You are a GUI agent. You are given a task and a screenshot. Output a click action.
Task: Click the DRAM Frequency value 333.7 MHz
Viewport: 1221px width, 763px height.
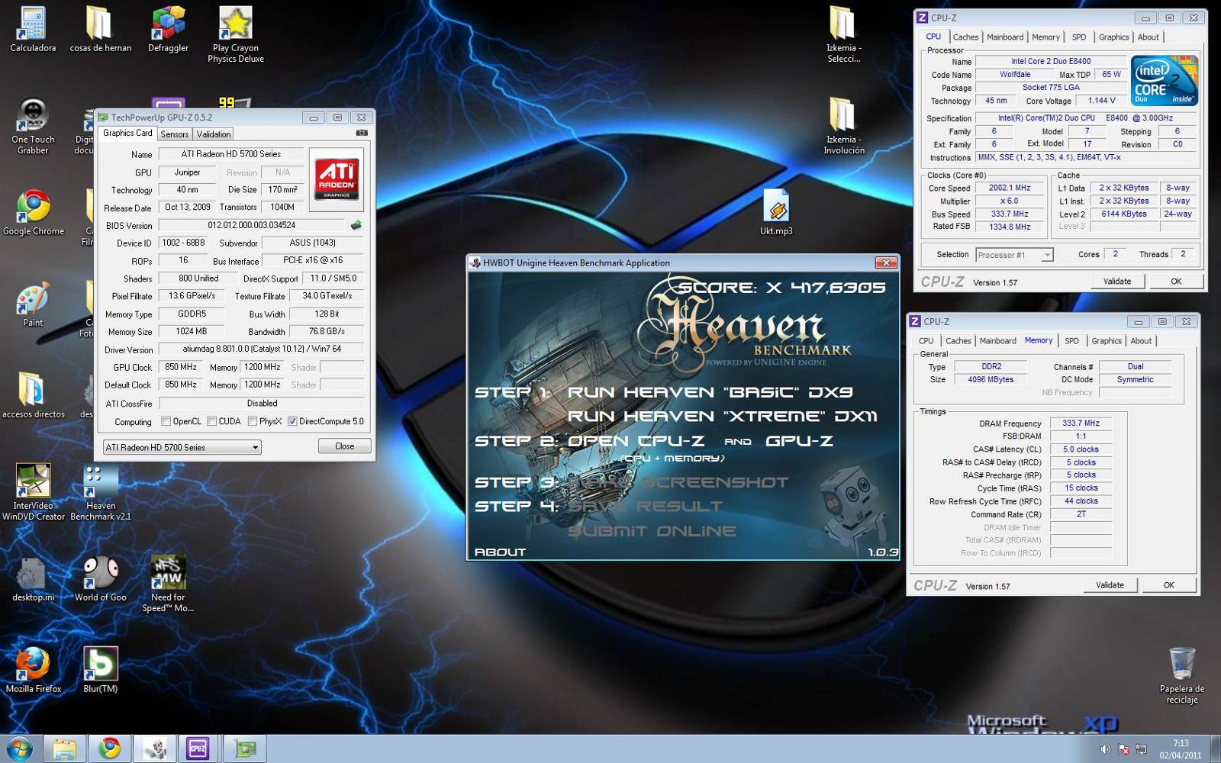[1081, 423]
